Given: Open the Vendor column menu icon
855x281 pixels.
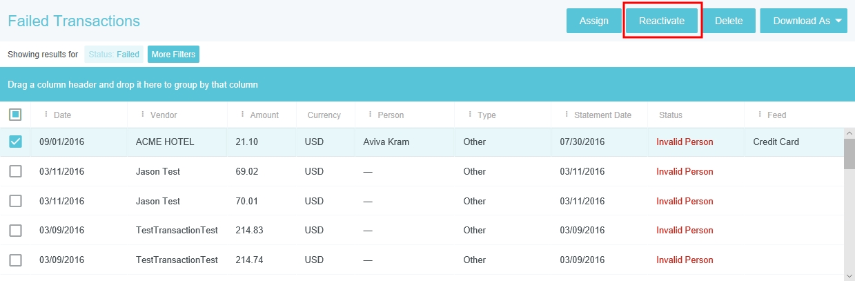Looking at the screenshot, I should point(143,115).
